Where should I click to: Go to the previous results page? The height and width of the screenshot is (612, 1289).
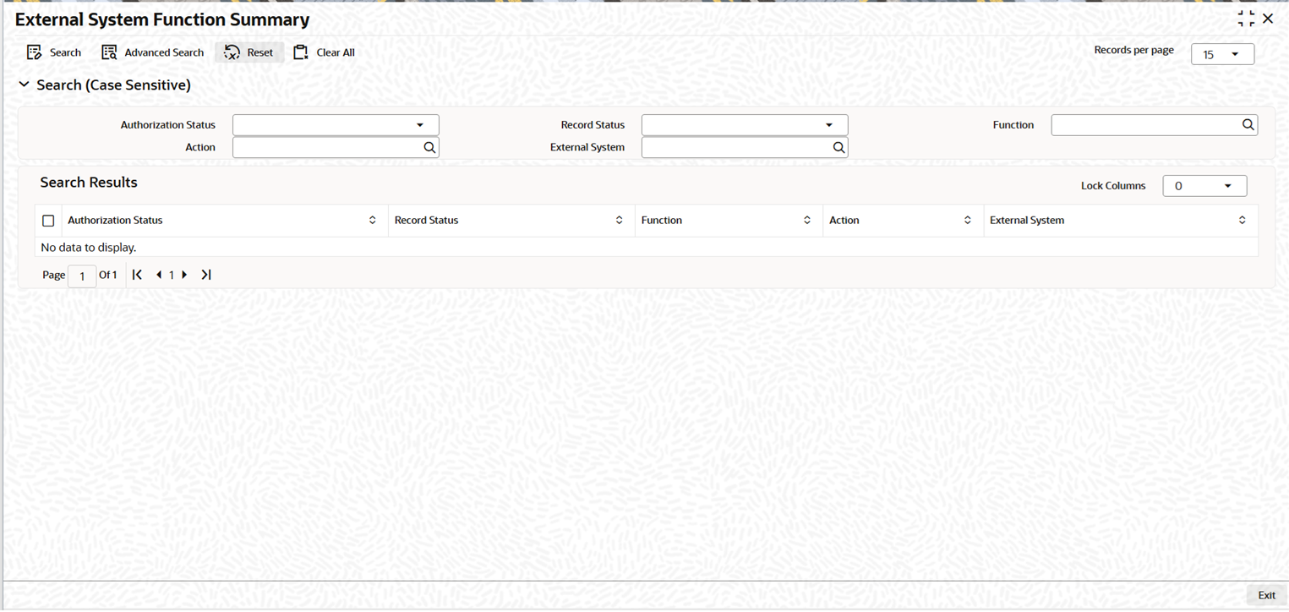coord(159,275)
